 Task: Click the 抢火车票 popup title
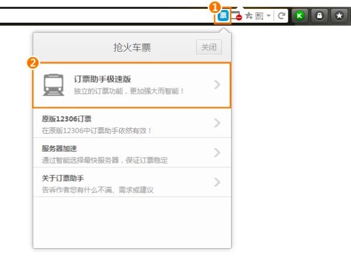pyautogui.click(x=132, y=48)
